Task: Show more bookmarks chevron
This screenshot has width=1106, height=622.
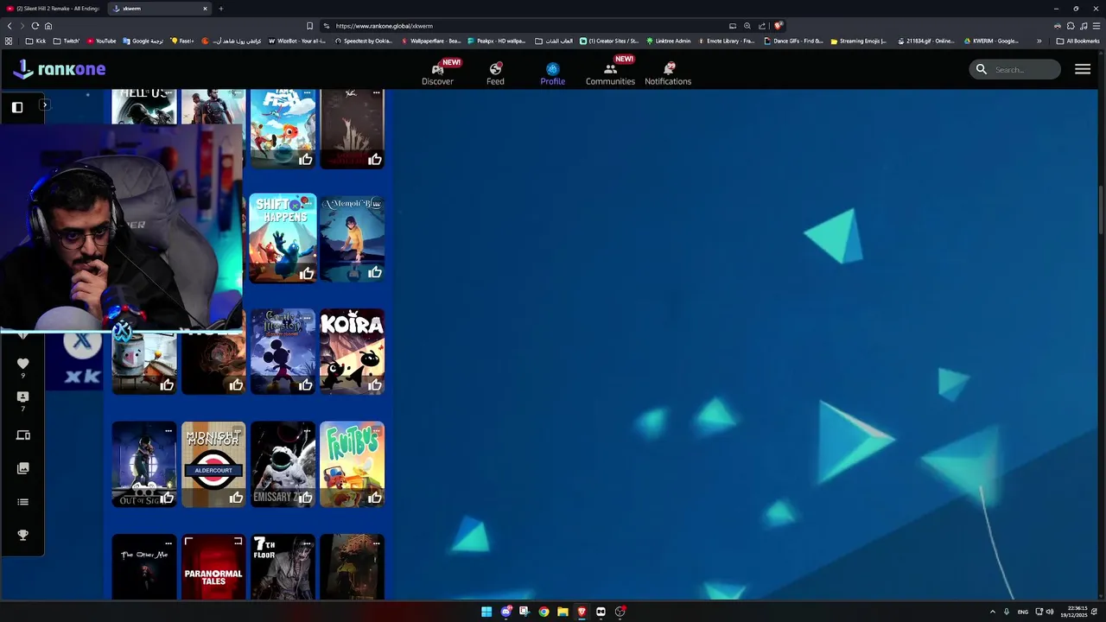Action: click(x=1039, y=41)
